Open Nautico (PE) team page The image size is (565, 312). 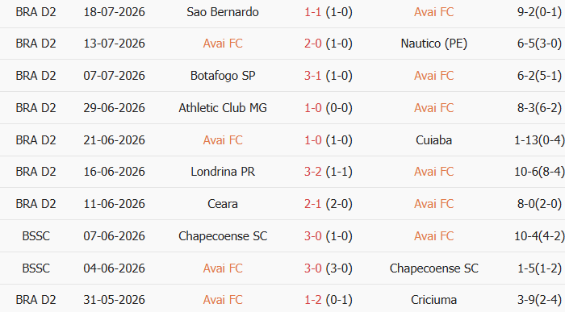(x=434, y=44)
